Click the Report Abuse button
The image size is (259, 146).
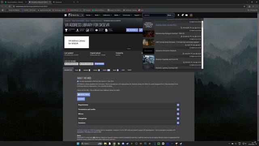(x=84, y=94)
